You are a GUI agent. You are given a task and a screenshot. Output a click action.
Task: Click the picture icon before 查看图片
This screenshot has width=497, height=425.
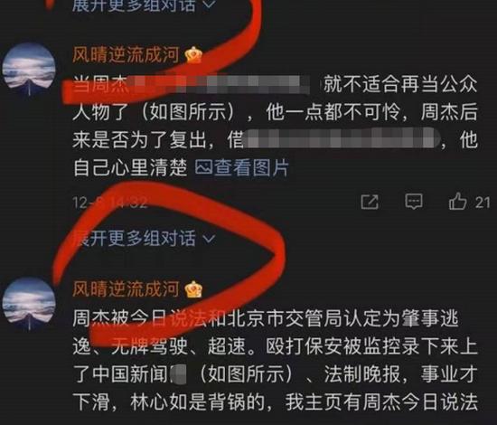coord(203,167)
